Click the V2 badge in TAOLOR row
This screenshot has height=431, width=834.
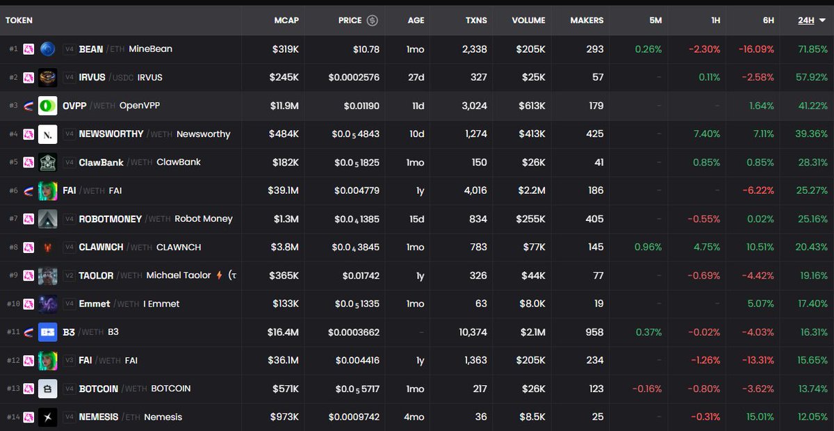(69, 276)
